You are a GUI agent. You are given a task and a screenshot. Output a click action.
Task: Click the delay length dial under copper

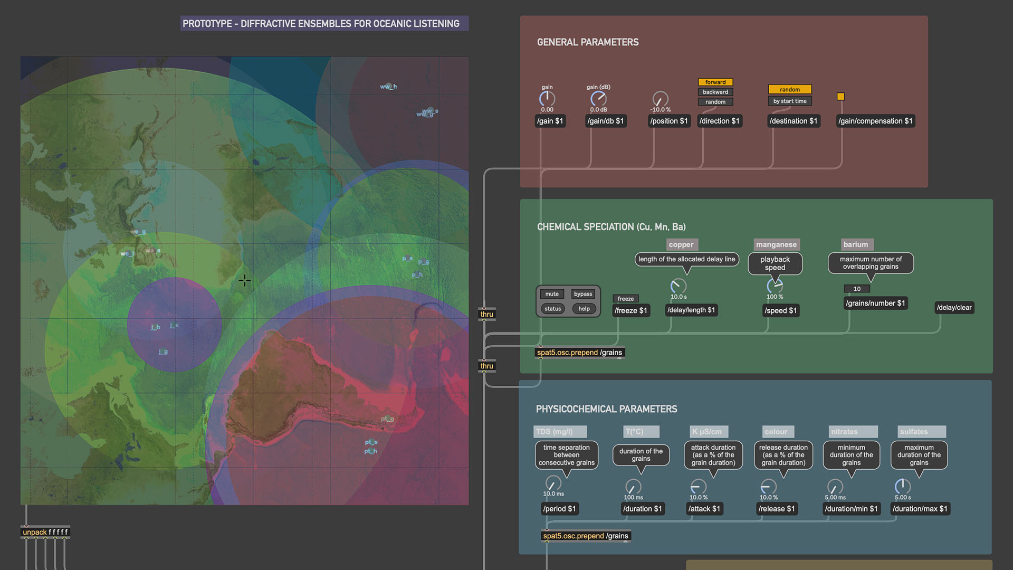point(678,286)
